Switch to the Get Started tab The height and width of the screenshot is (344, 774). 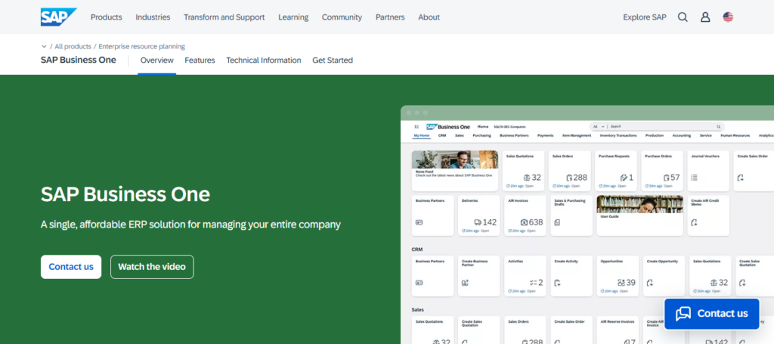[x=333, y=60]
